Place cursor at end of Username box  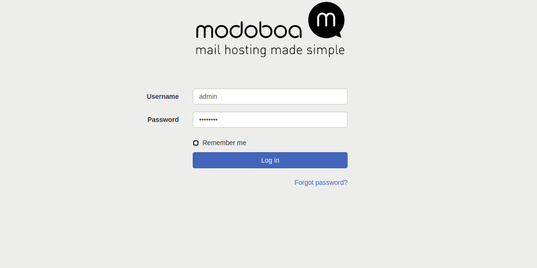click(341, 96)
